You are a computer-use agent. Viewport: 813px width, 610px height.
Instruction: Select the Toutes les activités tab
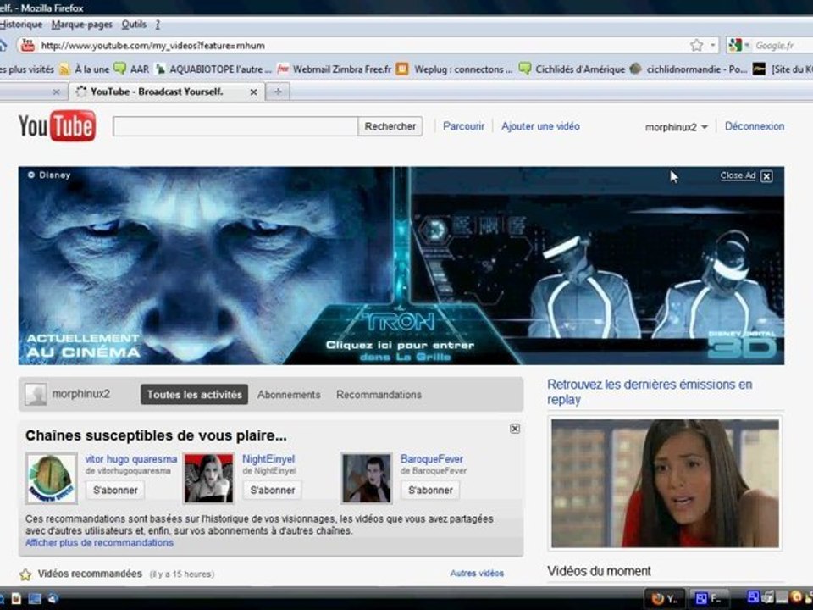click(195, 394)
